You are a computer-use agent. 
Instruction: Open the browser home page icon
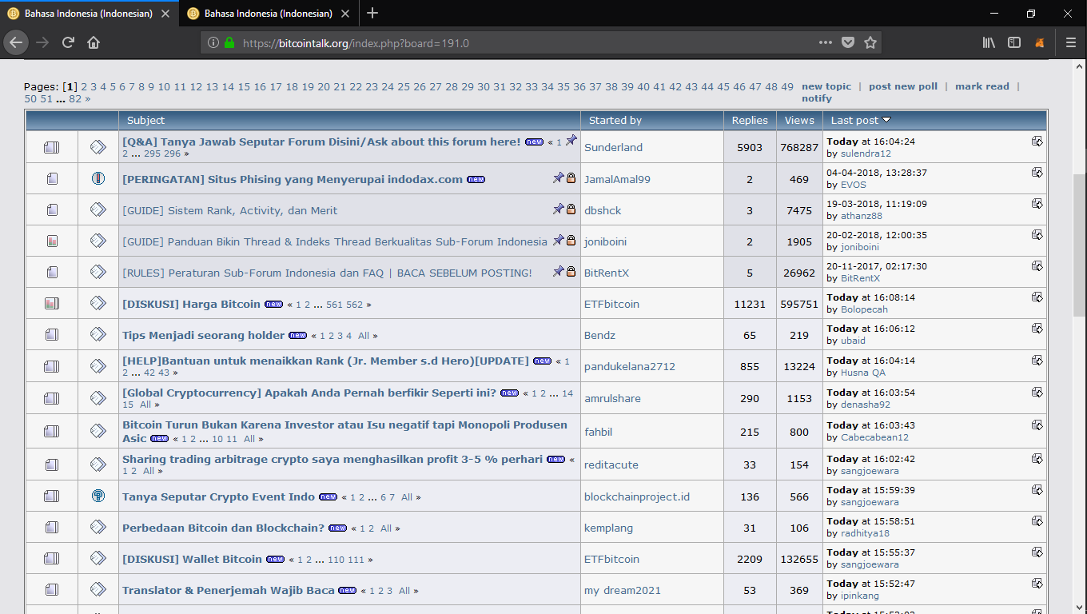(94, 42)
